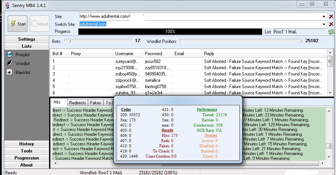Select bot row number 1
Image resolution: width=336 pixels, height=175 pixels.
point(189,61)
